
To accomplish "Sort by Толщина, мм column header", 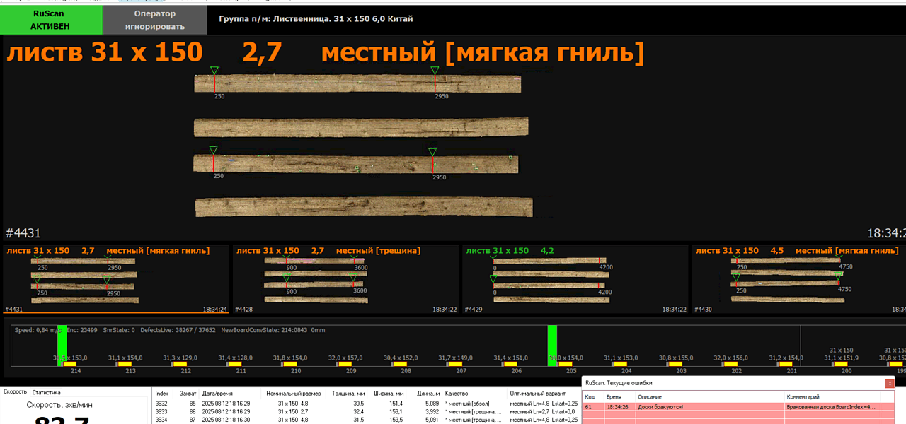I will point(348,393).
